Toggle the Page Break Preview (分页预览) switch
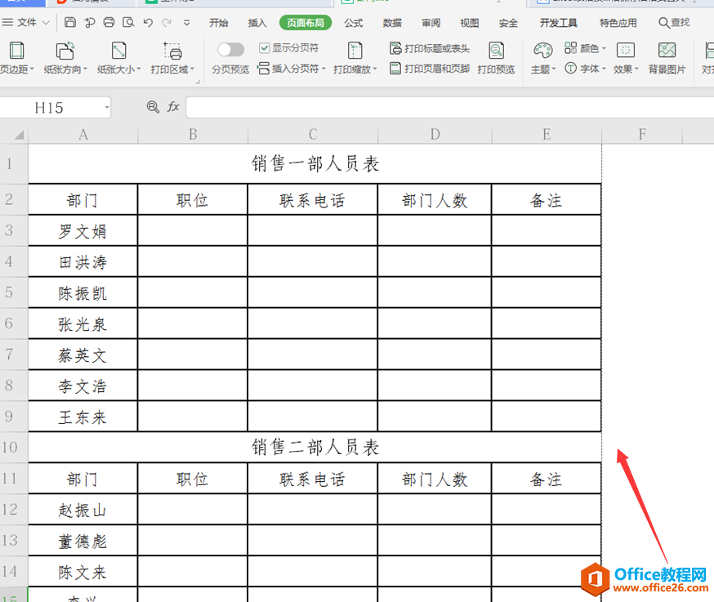Viewport: 714px width, 602px height. [x=230, y=49]
